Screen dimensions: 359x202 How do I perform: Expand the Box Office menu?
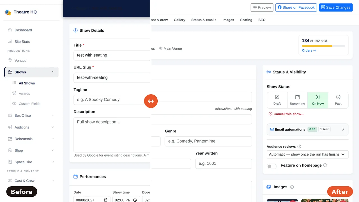[52, 116]
